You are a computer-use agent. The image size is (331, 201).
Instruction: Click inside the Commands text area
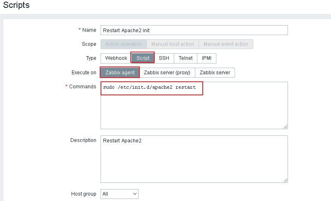pos(194,105)
